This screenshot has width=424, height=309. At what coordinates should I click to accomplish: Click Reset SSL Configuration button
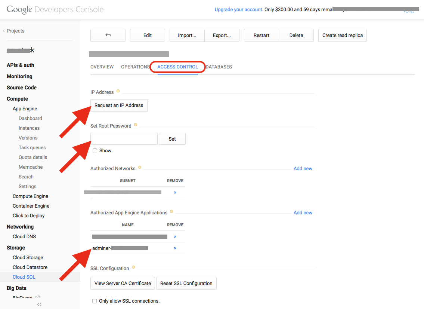186,283
